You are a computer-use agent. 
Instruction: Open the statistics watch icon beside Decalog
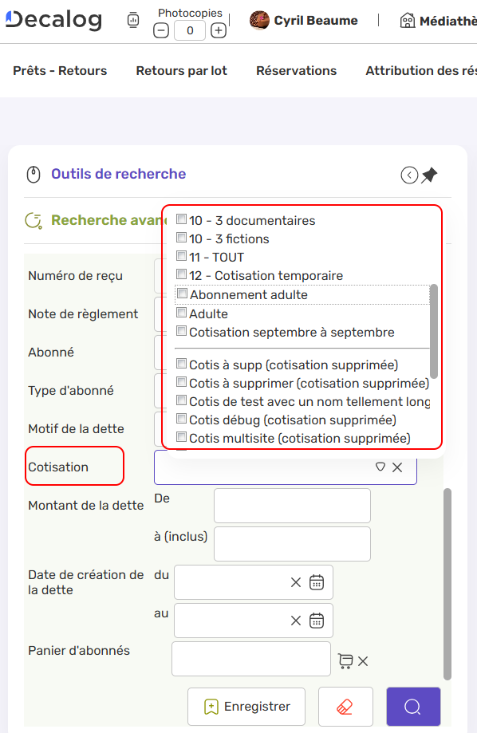point(133,20)
